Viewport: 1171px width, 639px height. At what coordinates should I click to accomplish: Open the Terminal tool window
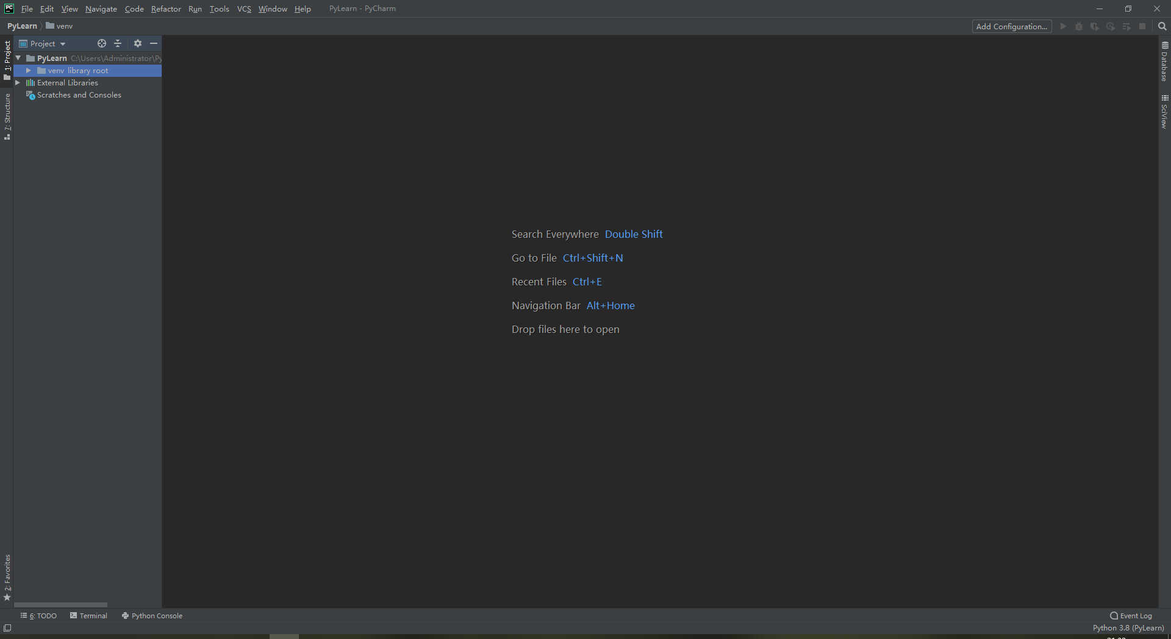click(x=88, y=616)
